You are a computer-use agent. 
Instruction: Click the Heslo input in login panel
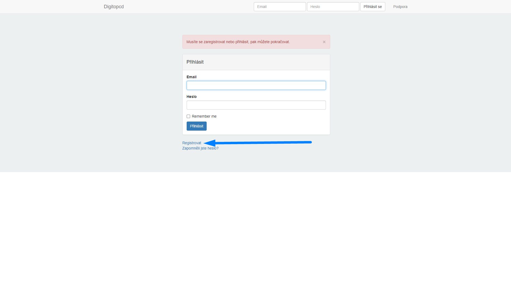coord(256,105)
